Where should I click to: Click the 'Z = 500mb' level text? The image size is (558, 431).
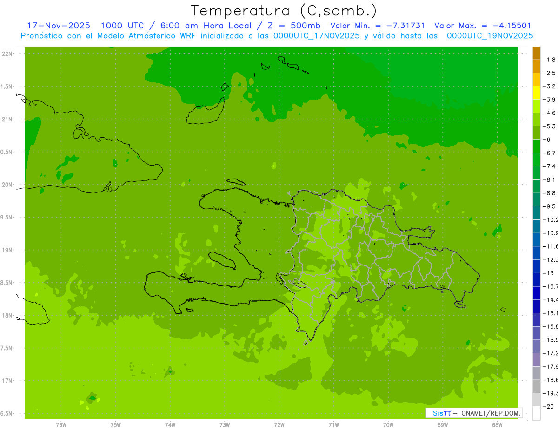tap(294, 26)
